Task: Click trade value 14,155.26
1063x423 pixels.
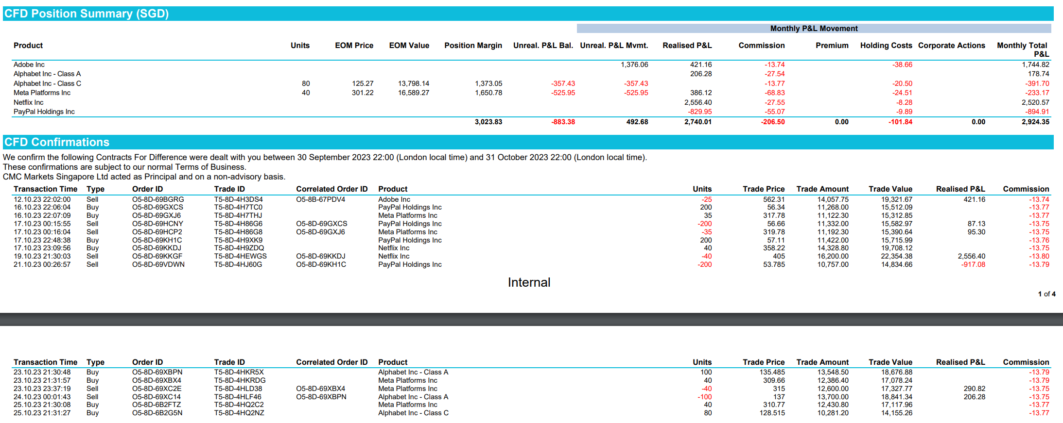Action: 897,413
